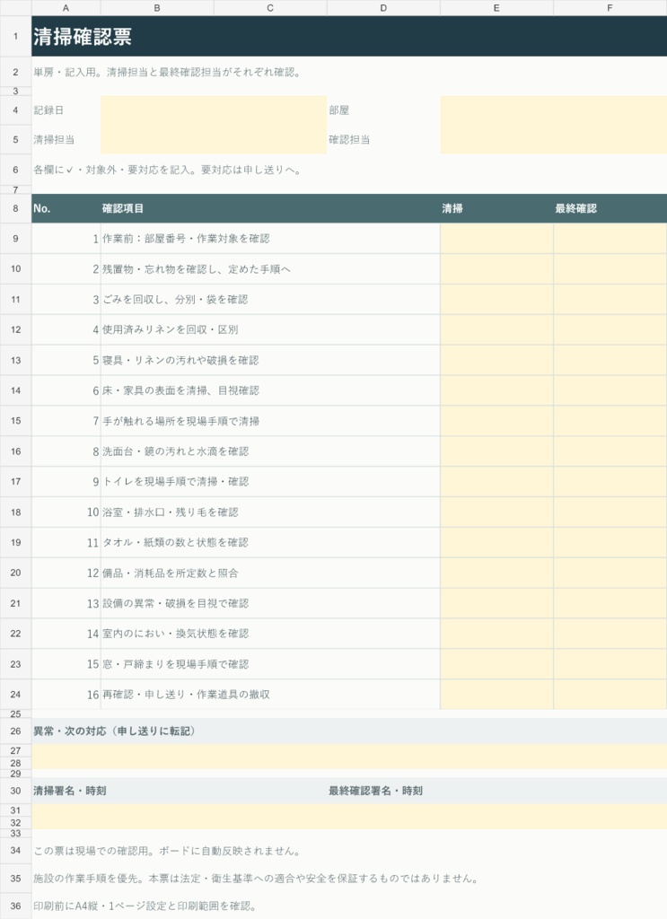Click the 記録日 label cell
The image size is (667, 919).
pos(66,110)
